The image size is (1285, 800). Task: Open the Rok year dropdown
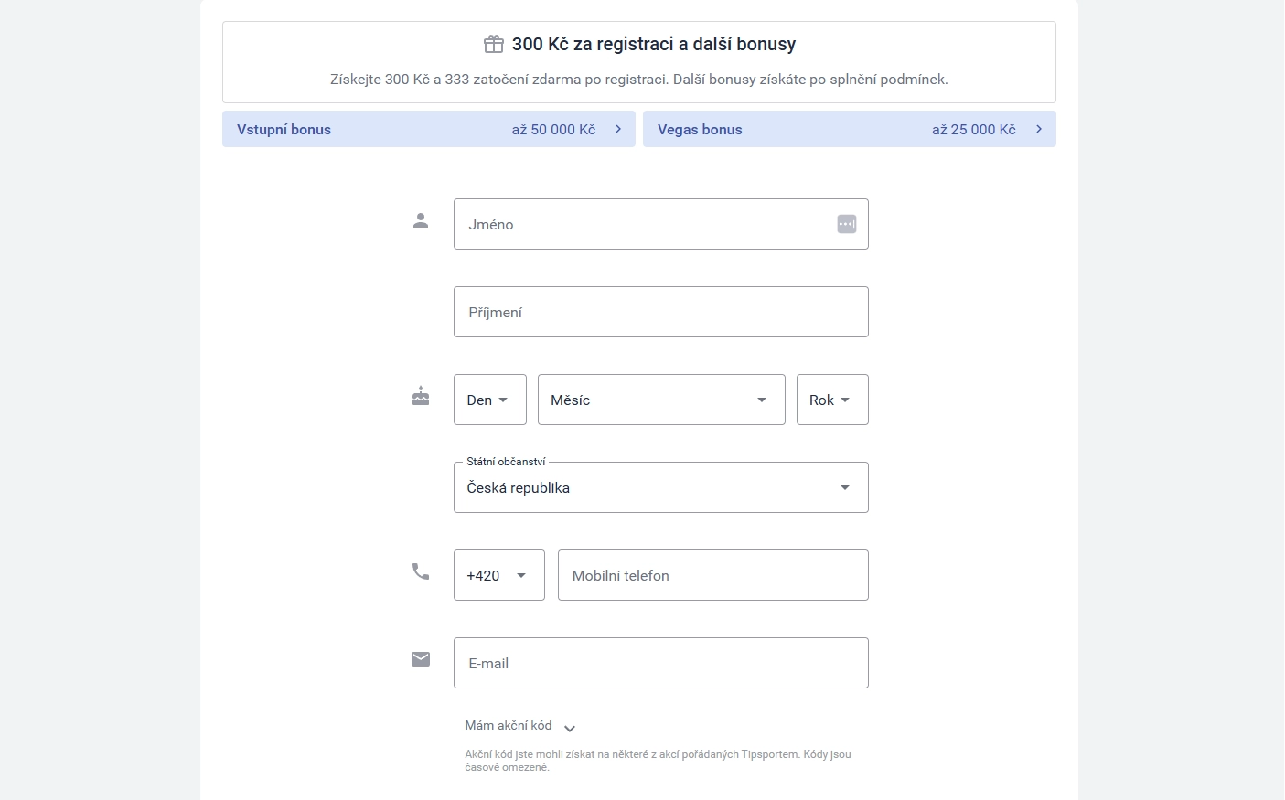click(x=832, y=400)
